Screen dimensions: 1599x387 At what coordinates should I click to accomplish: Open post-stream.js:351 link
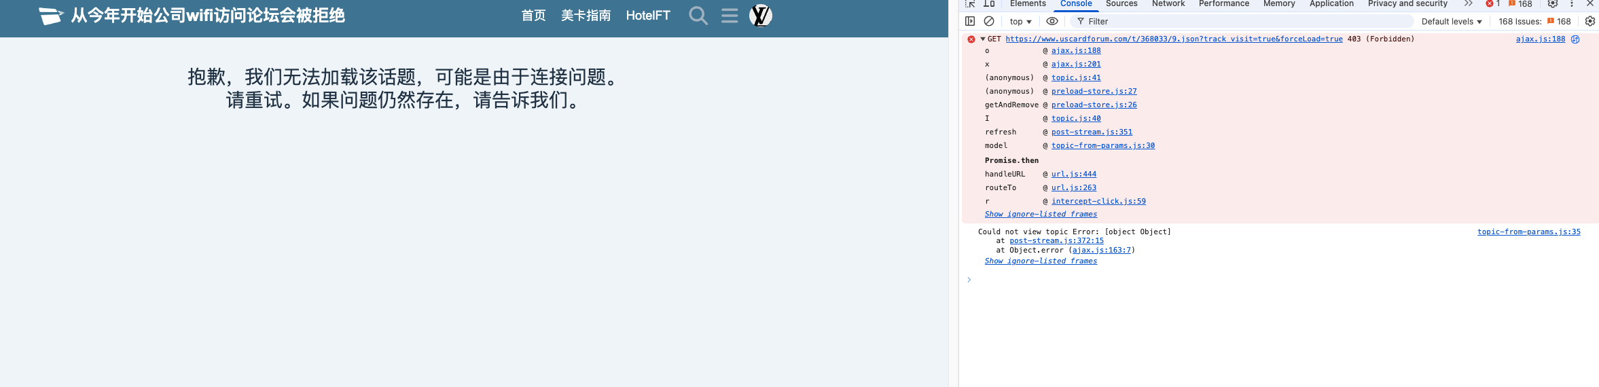(x=1092, y=132)
